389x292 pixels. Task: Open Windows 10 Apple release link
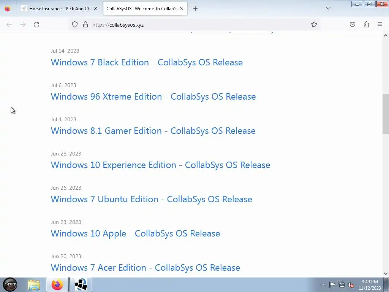click(135, 234)
